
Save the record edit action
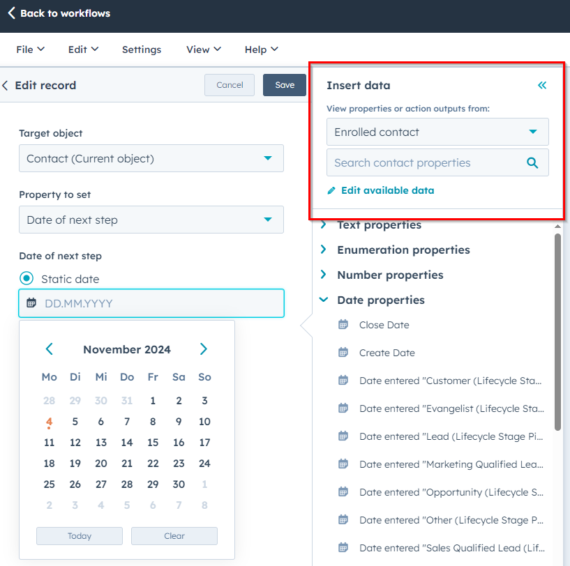[283, 84]
